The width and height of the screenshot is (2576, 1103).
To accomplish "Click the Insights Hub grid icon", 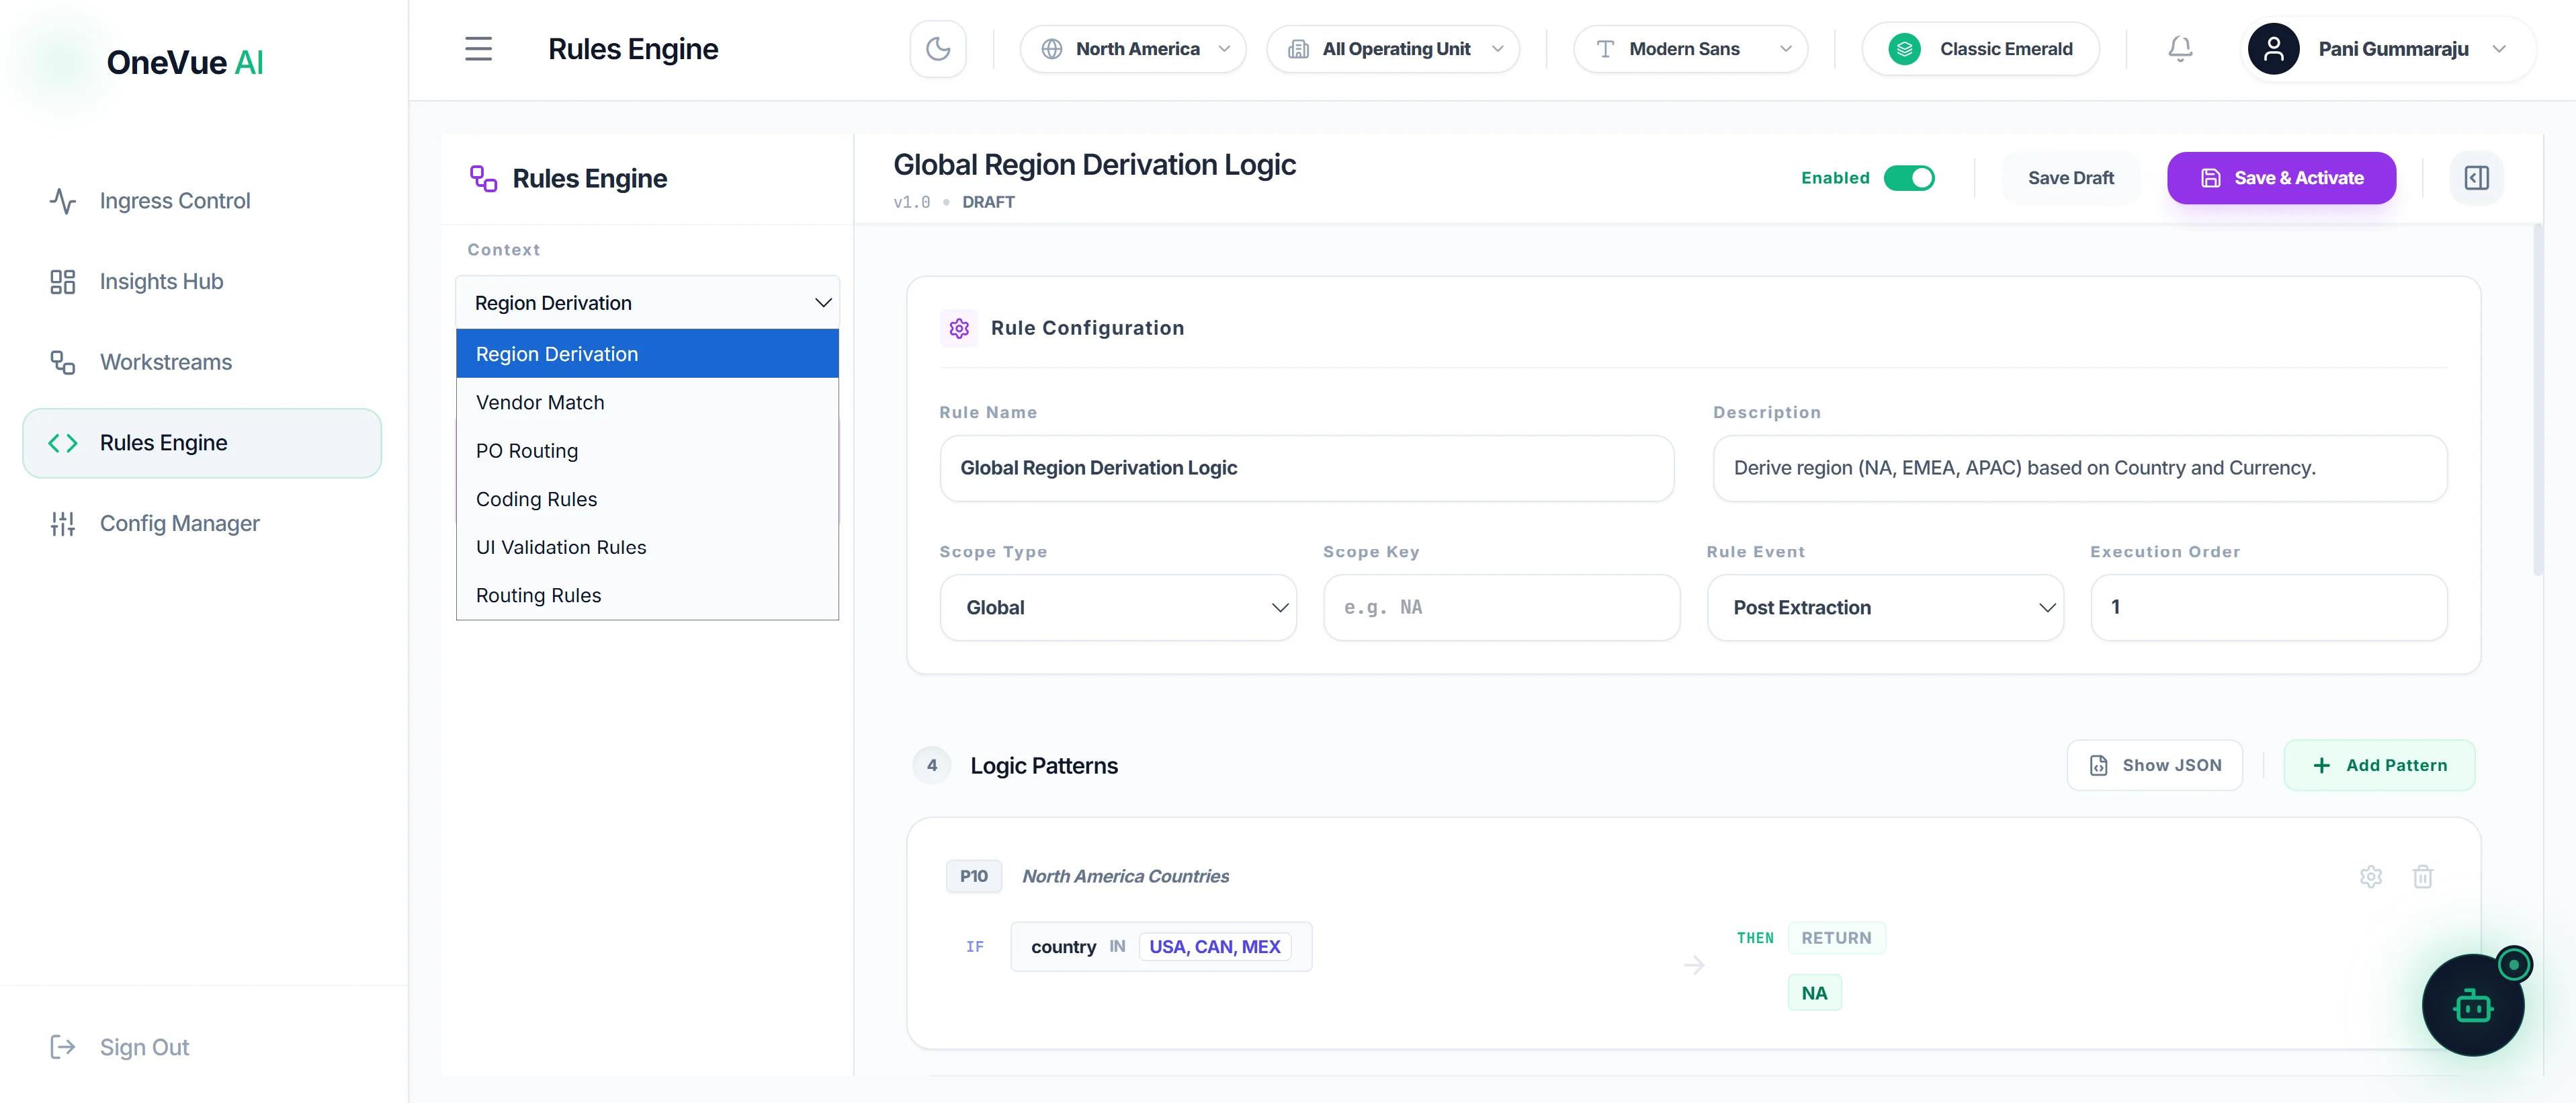I will pyautogui.click(x=63, y=282).
